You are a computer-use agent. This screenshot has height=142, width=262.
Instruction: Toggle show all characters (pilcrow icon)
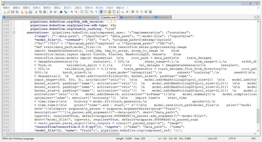coord(96,12)
